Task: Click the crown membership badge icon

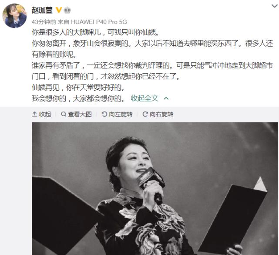Action: (67, 10)
